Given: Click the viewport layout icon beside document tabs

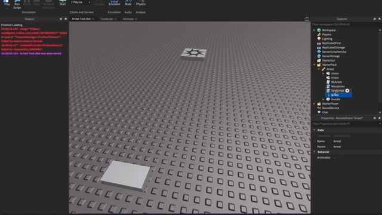Looking at the screenshot, I should click(x=306, y=19).
